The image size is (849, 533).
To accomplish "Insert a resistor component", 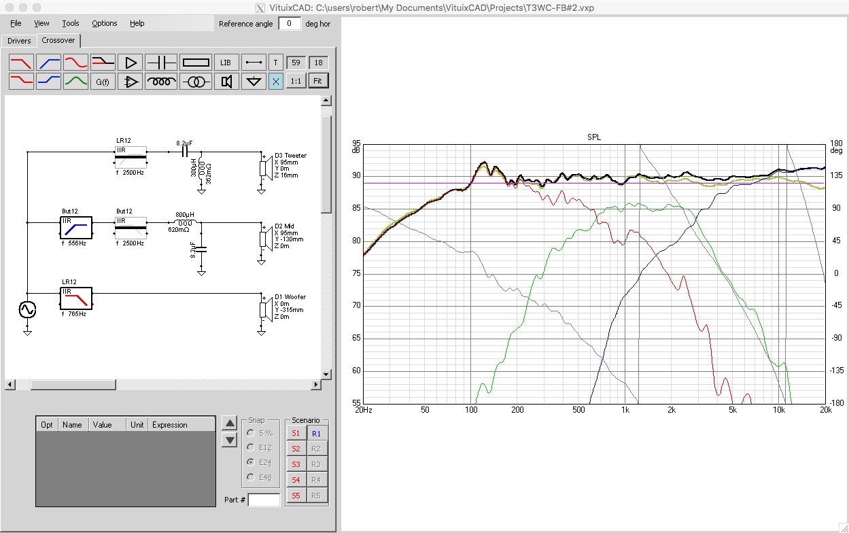I will [x=196, y=63].
